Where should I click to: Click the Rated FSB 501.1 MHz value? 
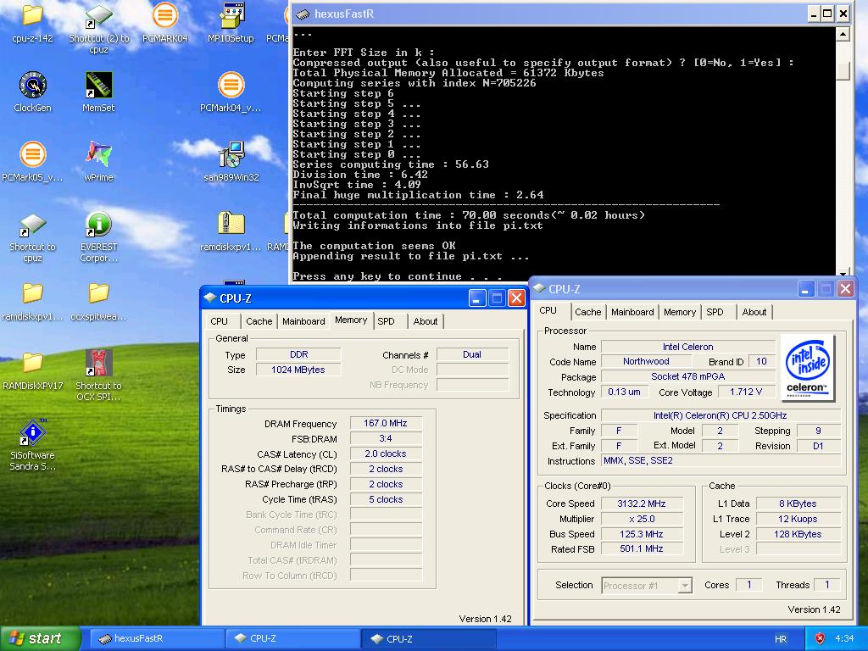click(x=642, y=548)
